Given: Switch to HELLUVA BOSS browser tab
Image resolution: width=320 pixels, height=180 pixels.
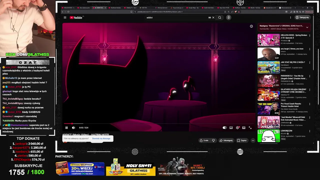Looking at the screenshot, I should (x=68, y=8).
